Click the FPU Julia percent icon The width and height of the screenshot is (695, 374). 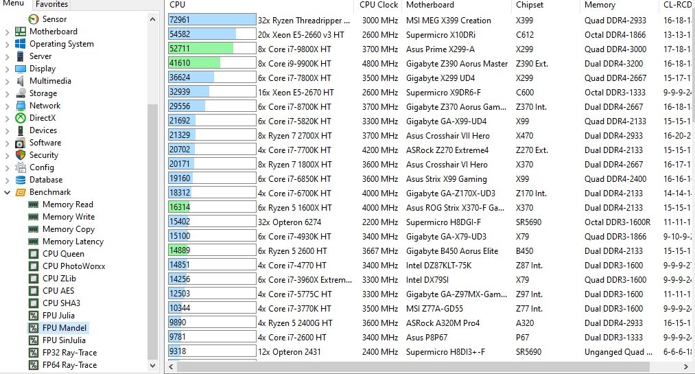pos(33,316)
